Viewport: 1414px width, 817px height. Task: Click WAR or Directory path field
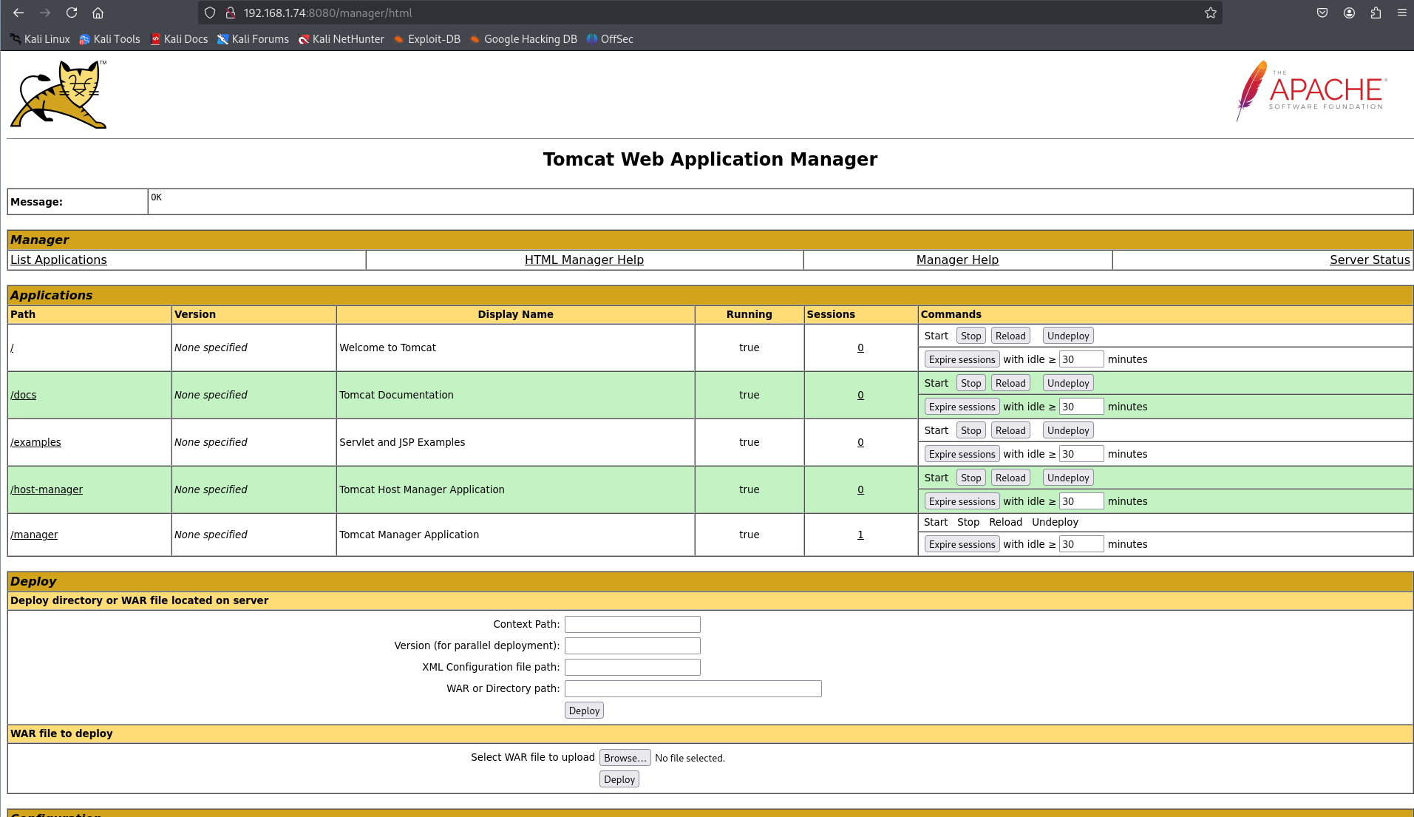coord(693,688)
